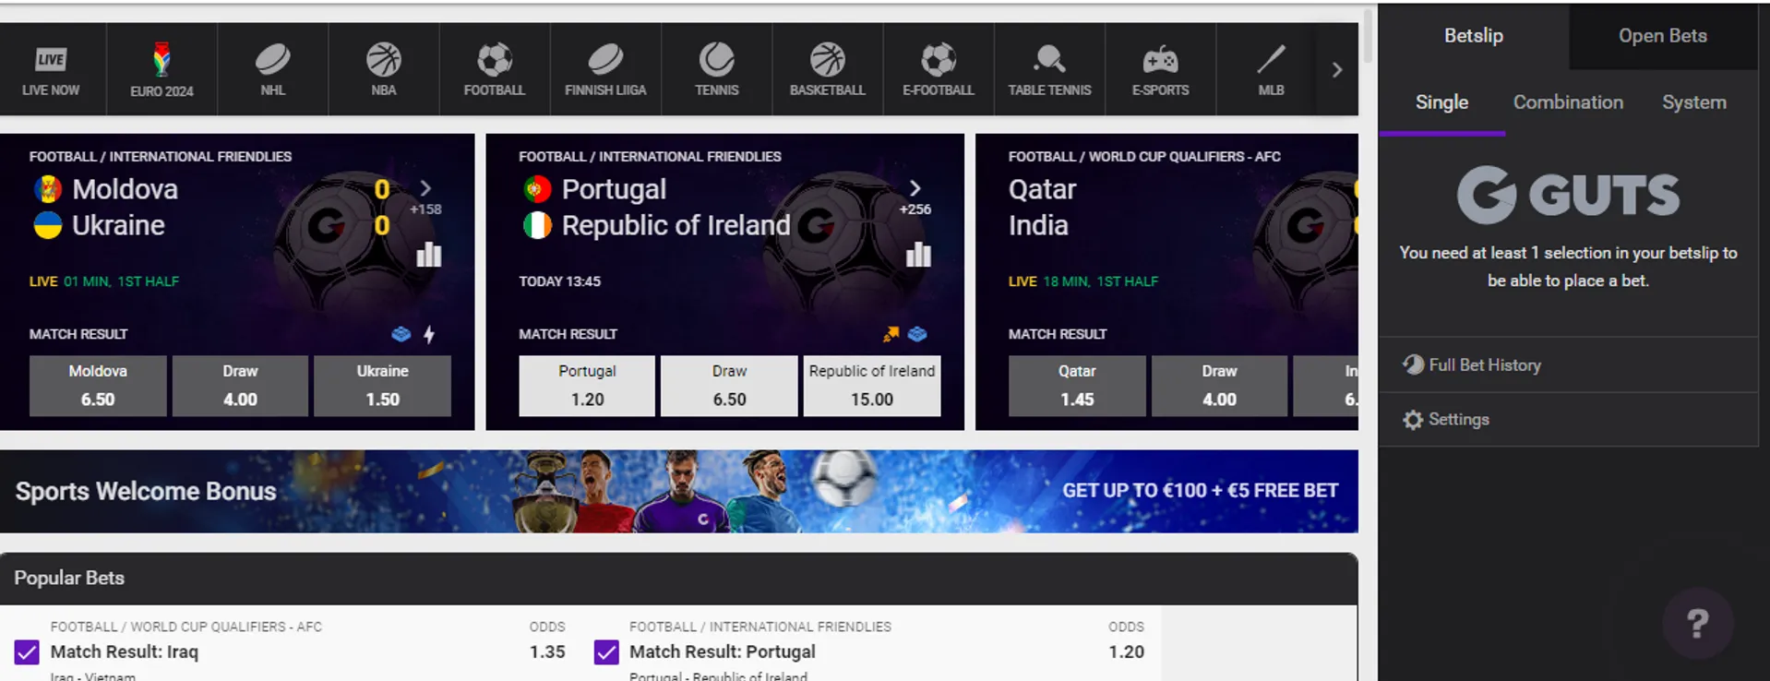Open Table Tennis category
This screenshot has height=681, width=1770.
1049,69
